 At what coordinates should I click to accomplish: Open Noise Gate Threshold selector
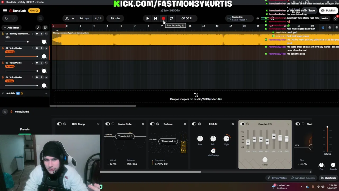[x=125, y=136]
